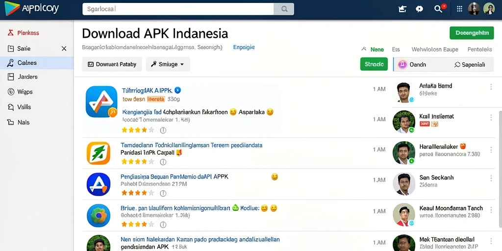Click the search field with 'Sgarlocaal'
This screenshot has width=502, height=251.
pyautogui.click(x=178, y=9)
